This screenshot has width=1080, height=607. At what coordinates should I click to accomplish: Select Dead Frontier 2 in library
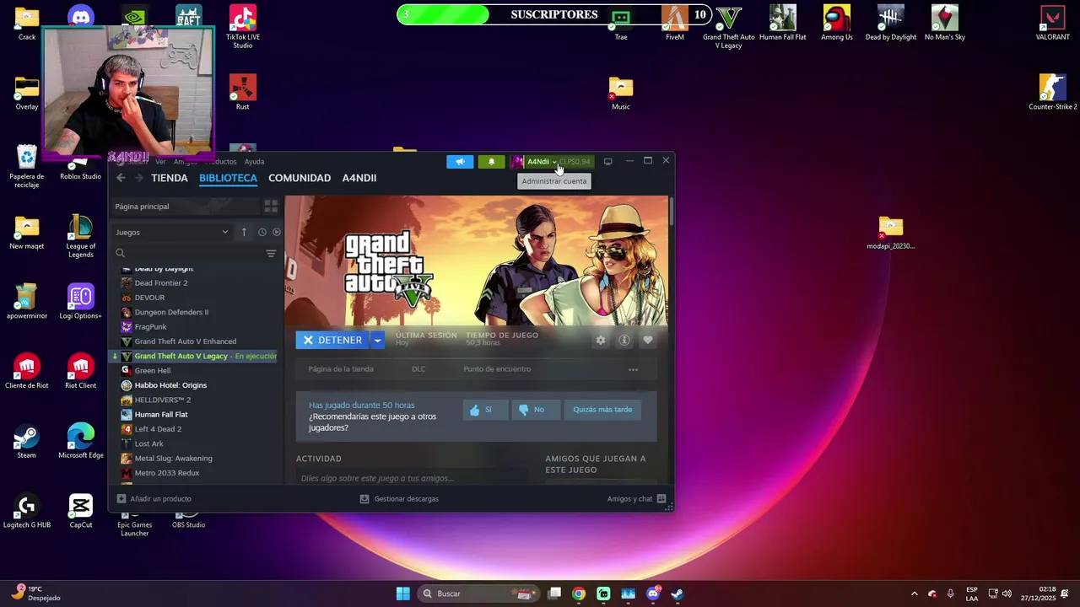161,283
